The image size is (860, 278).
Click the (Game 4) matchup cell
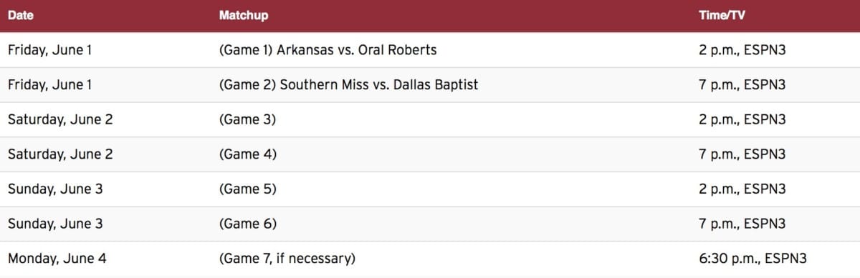(247, 154)
